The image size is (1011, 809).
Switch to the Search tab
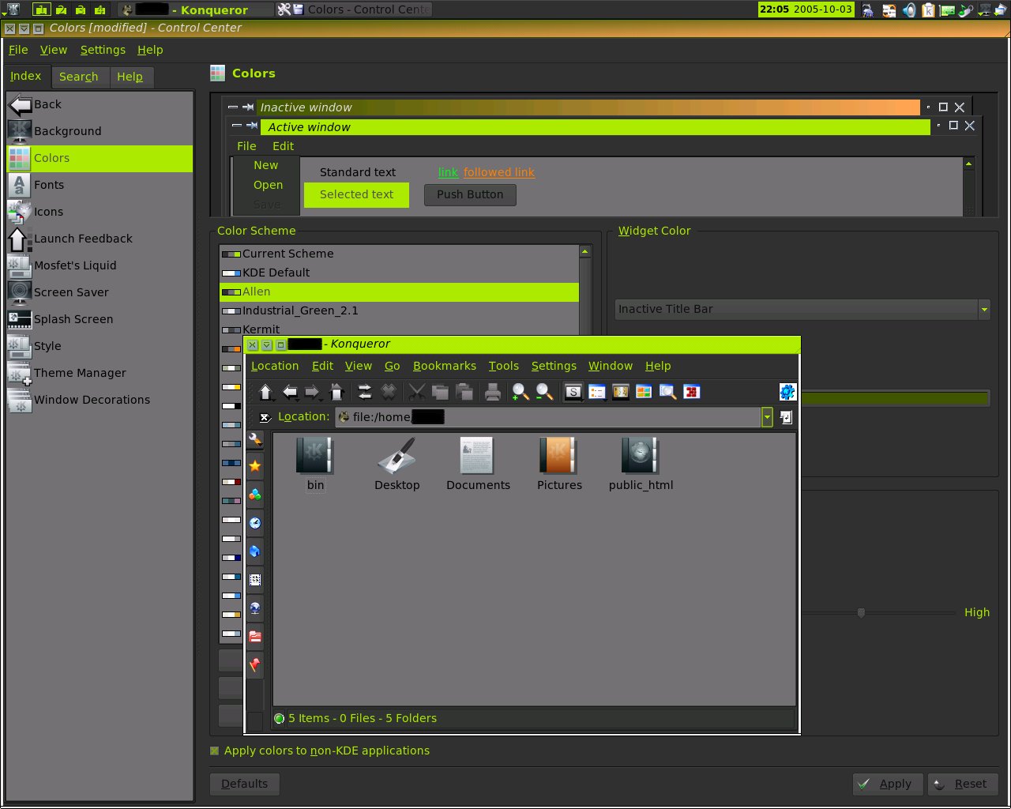pyautogui.click(x=79, y=77)
